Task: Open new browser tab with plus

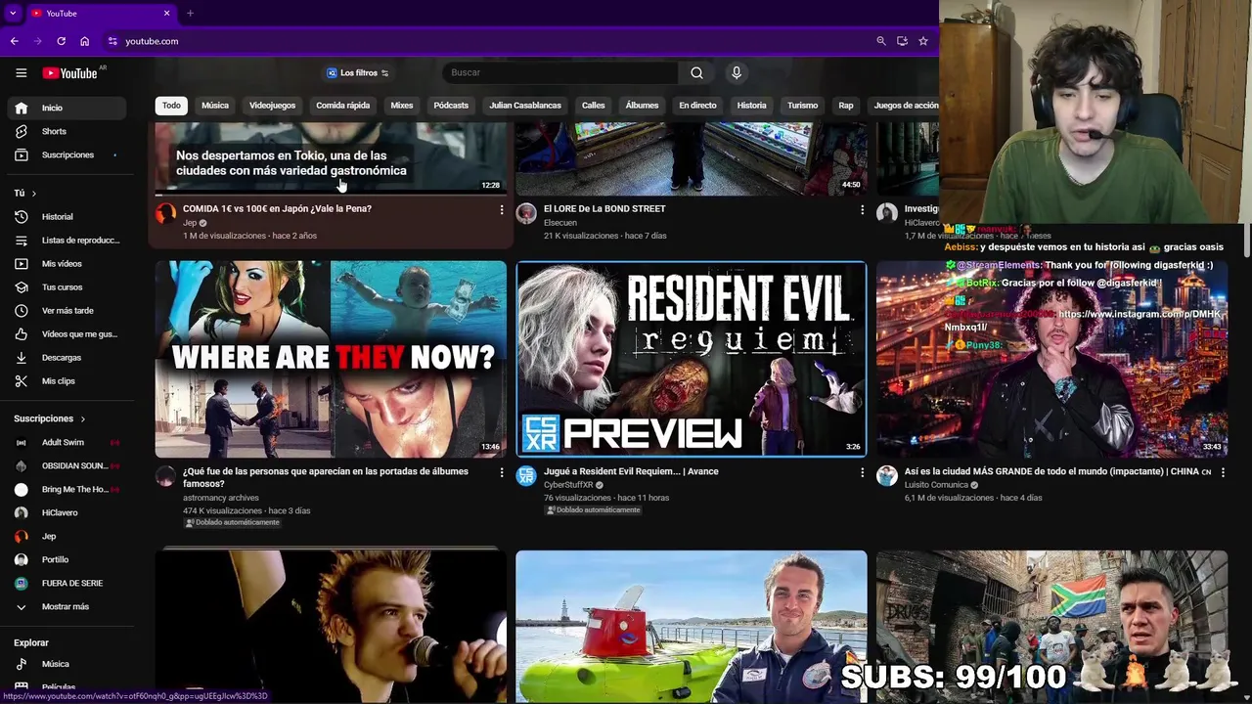Action: [x=190, y=14]
